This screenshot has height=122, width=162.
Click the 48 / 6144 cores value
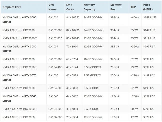tap(72, 67)
